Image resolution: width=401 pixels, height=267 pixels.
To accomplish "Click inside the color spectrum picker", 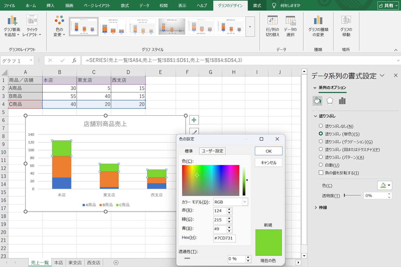I will click(x=211, y=180).
